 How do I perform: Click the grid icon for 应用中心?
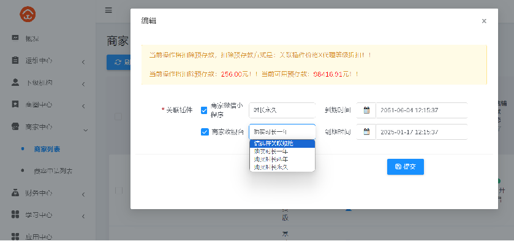(15, 236)
